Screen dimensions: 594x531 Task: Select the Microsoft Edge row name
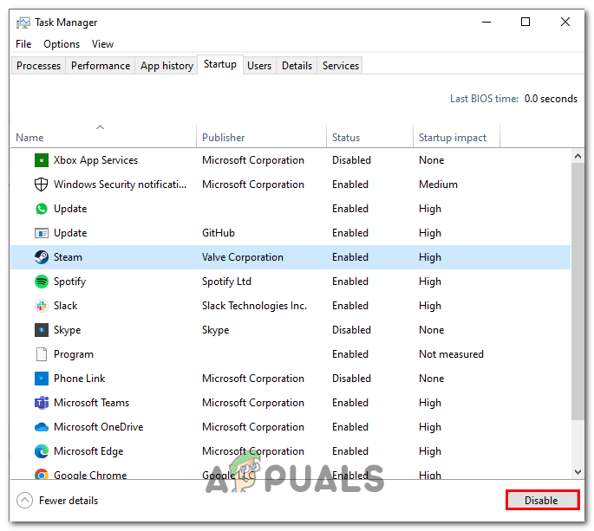coord(88,451)
